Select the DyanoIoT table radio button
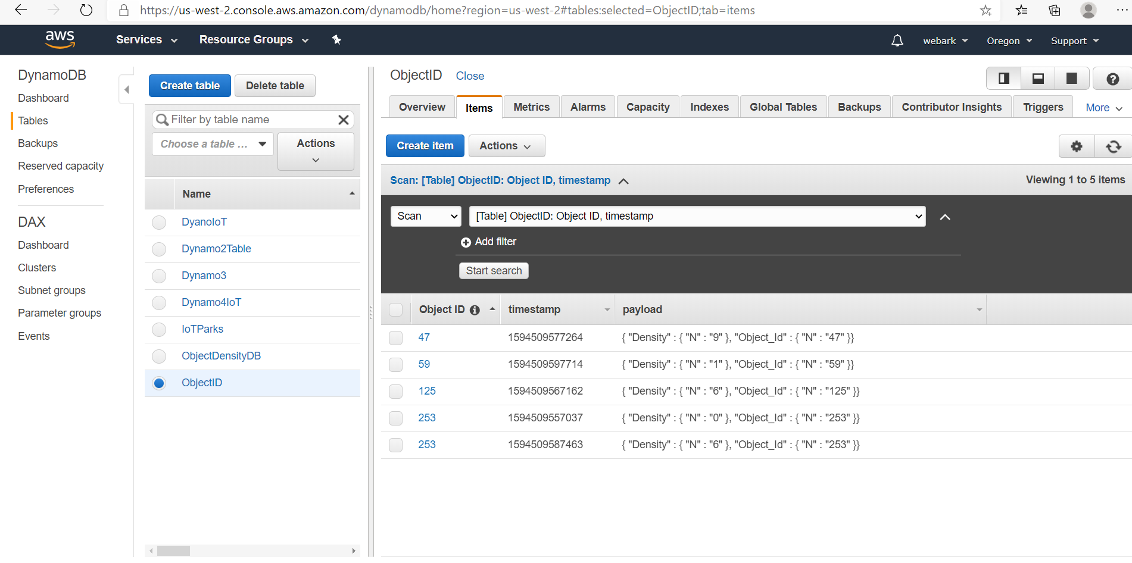The image size is (1132, 563). point(159,223)
